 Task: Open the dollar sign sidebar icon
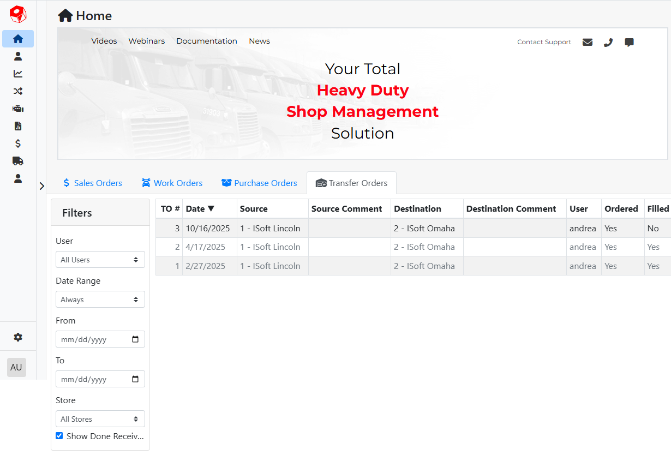(18, 143)
